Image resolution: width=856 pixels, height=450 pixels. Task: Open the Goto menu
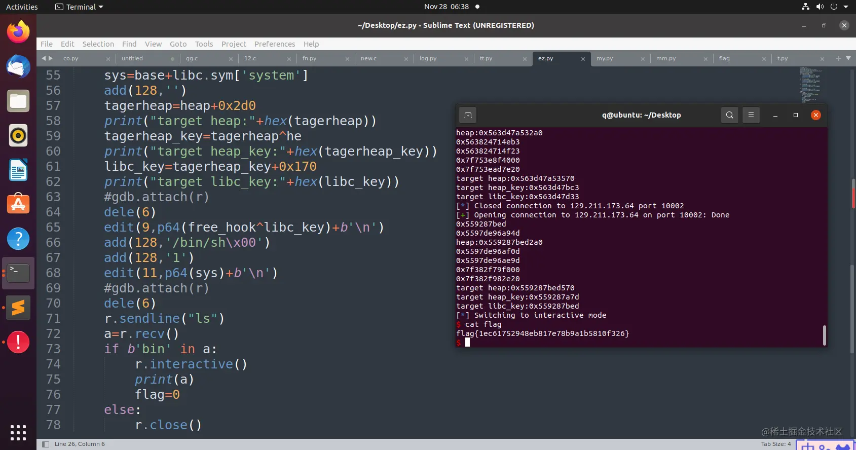(x=178, y=44)
